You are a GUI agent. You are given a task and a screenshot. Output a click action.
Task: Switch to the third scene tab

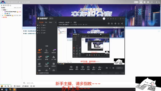(50, 22)
